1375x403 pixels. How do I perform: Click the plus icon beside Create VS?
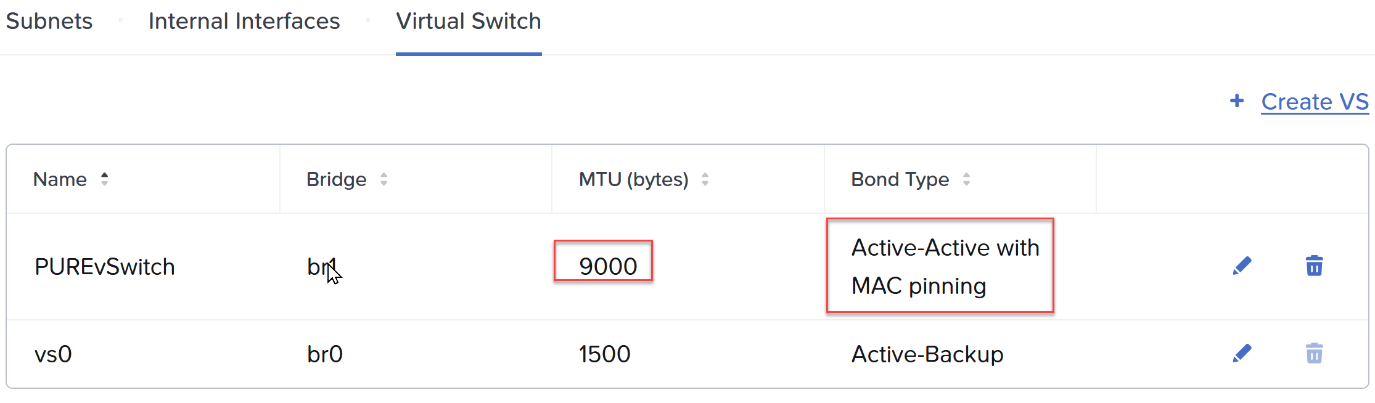1237,101
